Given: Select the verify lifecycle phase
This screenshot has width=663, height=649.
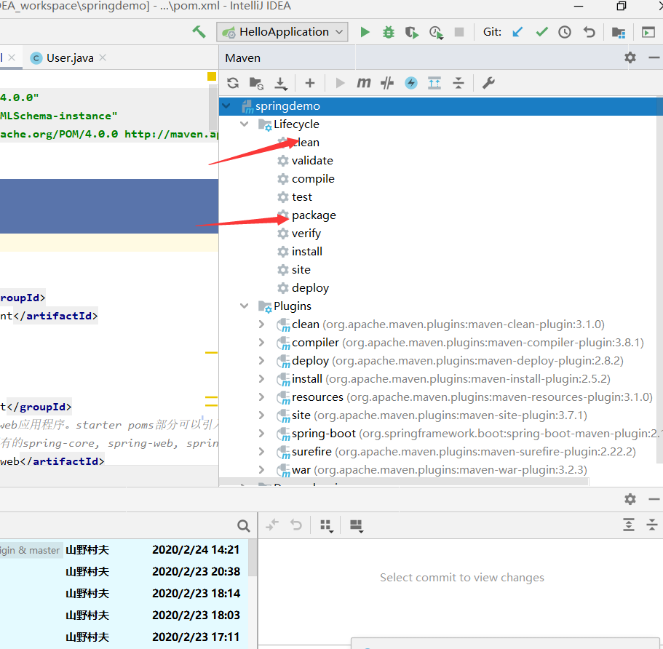Looking at the screenshot, I should pyautogui.click(x=299, y=234).
